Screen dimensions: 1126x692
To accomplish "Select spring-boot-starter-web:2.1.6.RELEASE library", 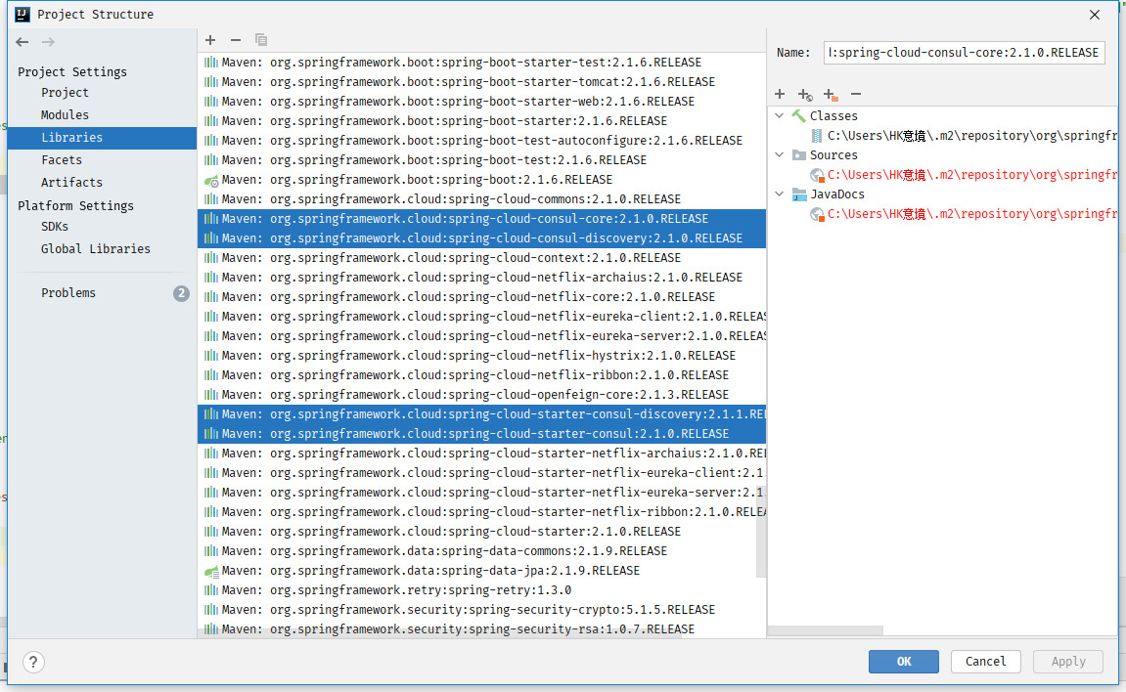I will click(x=481, y=101).
